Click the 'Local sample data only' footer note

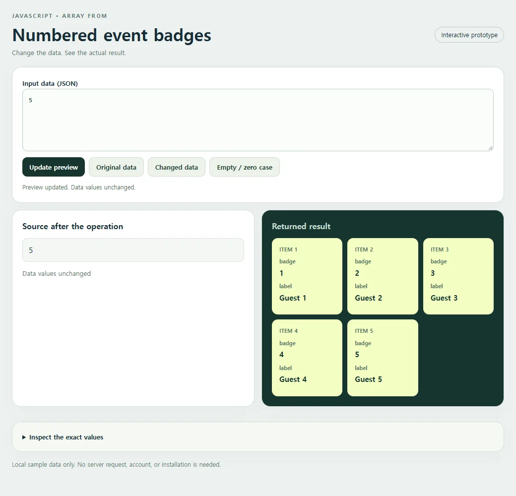pyautogui.click(x=117, y=464)
